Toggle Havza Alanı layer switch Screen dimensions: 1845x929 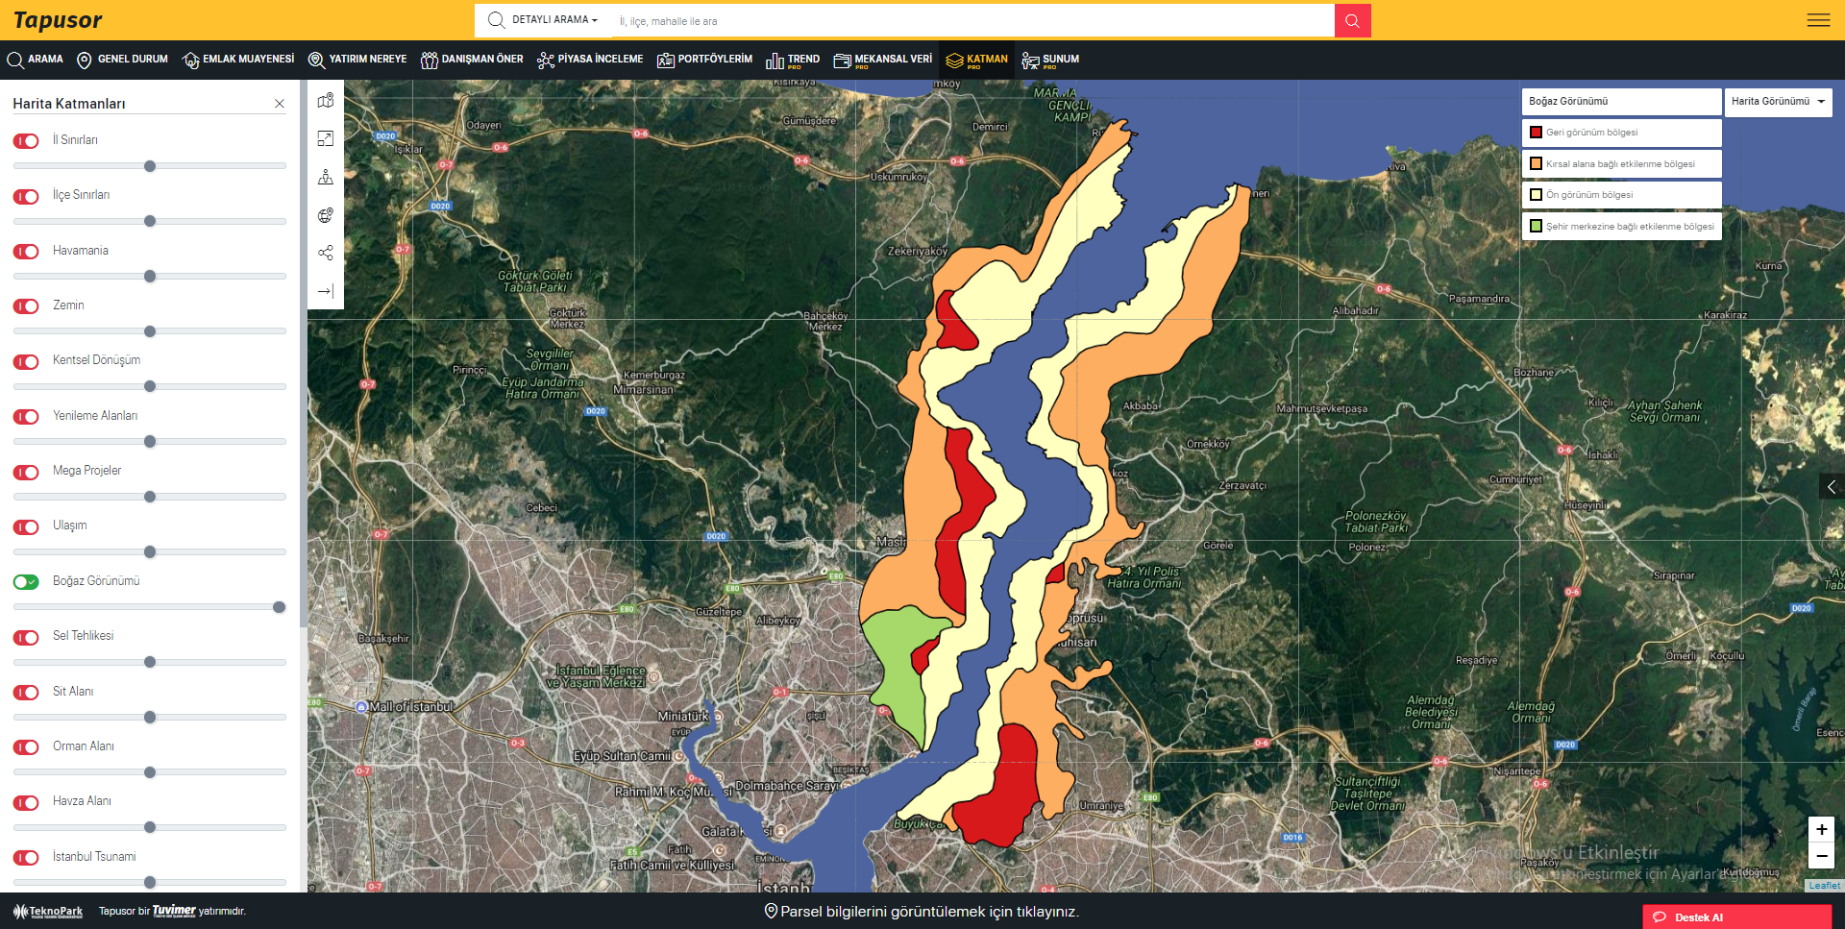(26, 802)
